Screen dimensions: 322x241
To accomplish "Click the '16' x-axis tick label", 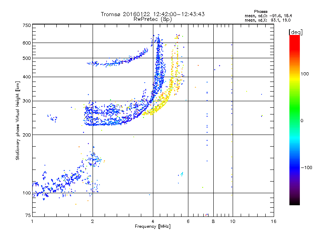I will (x=274, y=221).
